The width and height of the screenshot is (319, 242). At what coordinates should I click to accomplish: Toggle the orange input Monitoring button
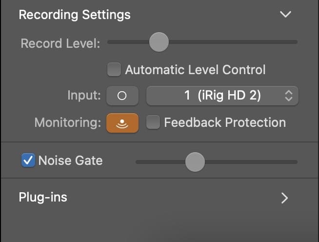tap(122, 123)
